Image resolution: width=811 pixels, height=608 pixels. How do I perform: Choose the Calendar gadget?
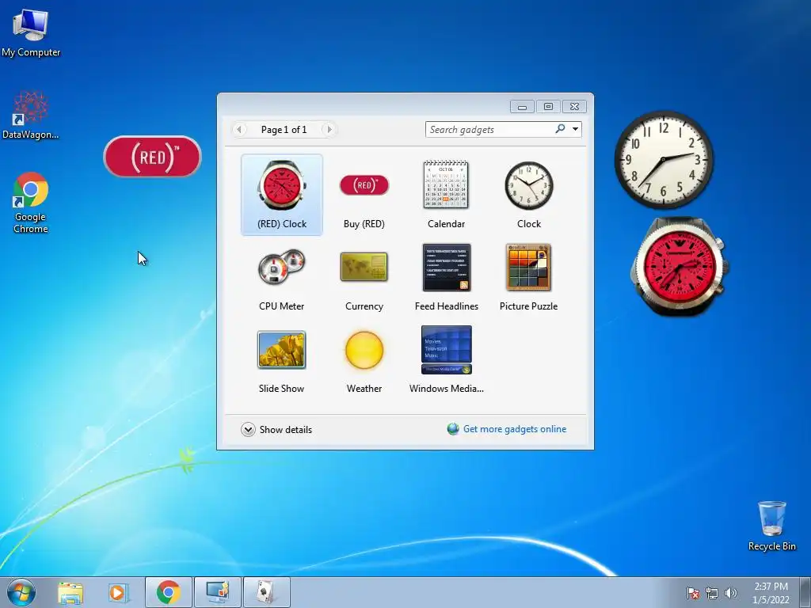click(447, 195)
